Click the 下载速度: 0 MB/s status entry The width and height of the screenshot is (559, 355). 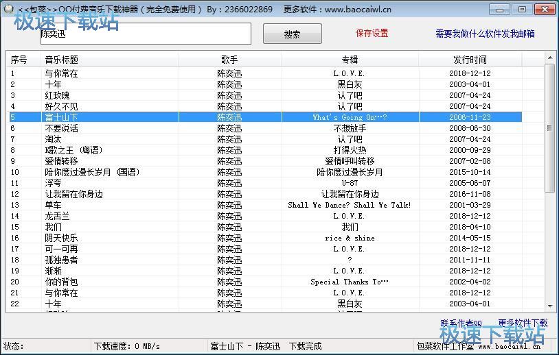tap(127, 346)
